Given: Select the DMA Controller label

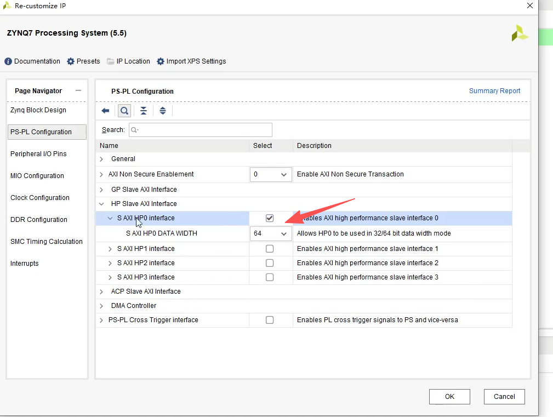Looking at the screenshot, I should tap(134, 306).
